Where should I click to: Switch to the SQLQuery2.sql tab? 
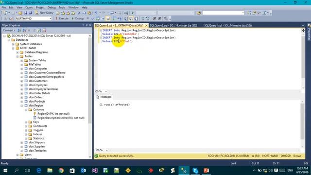173,25
